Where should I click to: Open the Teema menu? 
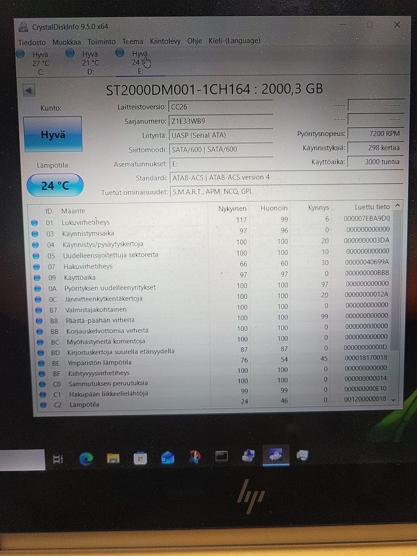132,41
